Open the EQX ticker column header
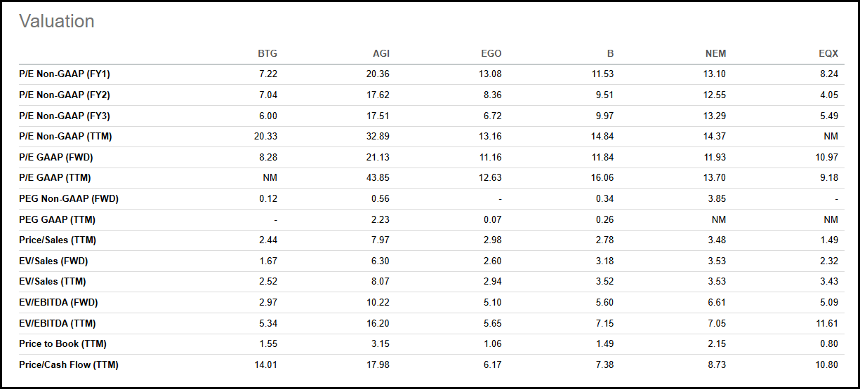This screenshot has width=860, height=389. tap(828, 54)
